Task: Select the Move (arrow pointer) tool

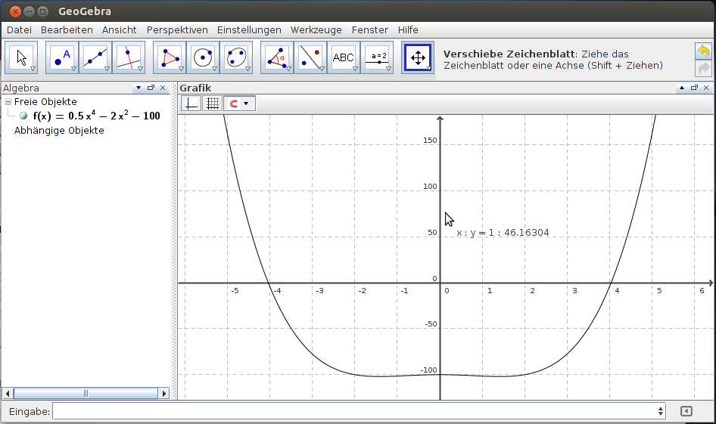Action: (21, 57)
